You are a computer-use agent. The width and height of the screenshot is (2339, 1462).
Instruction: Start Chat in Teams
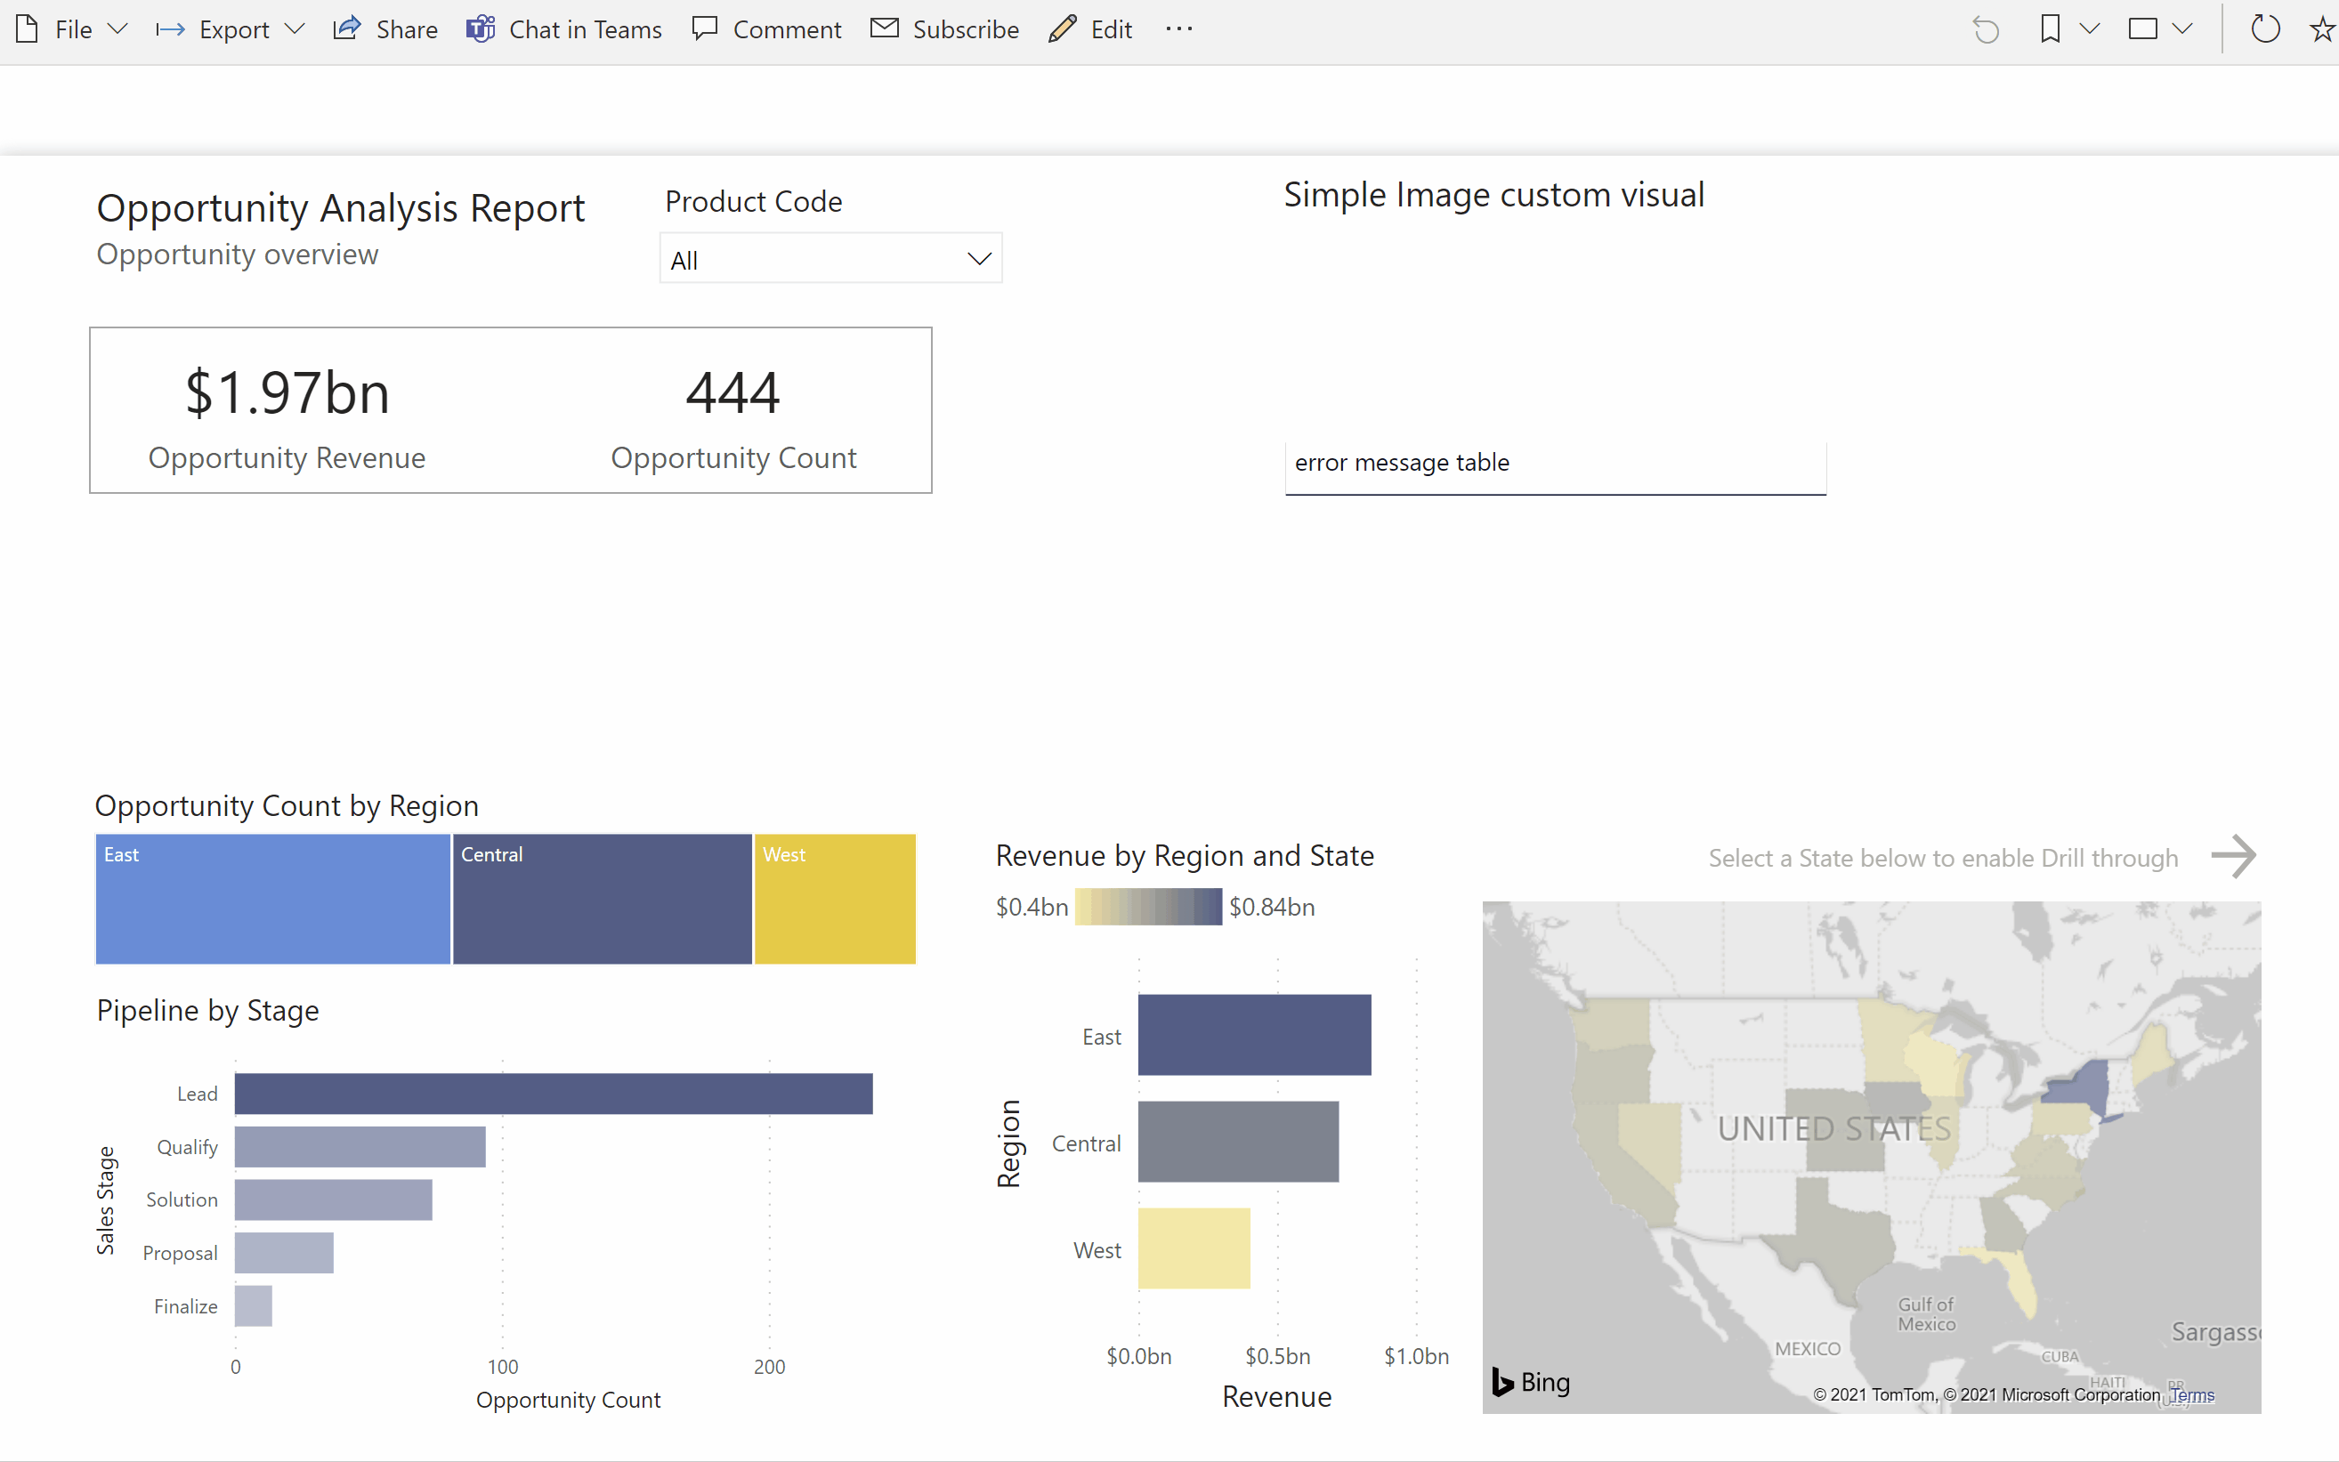tap(564, 29)
